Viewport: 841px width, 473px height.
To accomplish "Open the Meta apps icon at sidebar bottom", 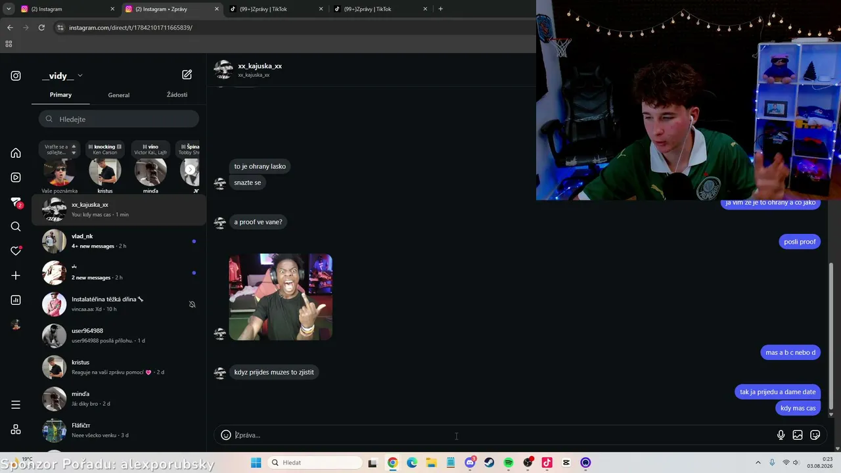I will point(16,430).
